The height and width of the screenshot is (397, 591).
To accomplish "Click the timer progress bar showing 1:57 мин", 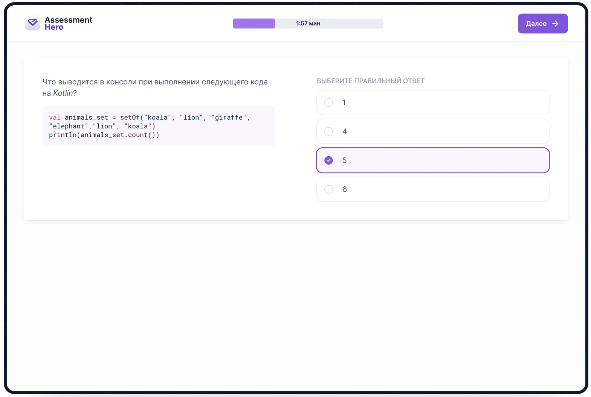I will [x=308, y=23].
